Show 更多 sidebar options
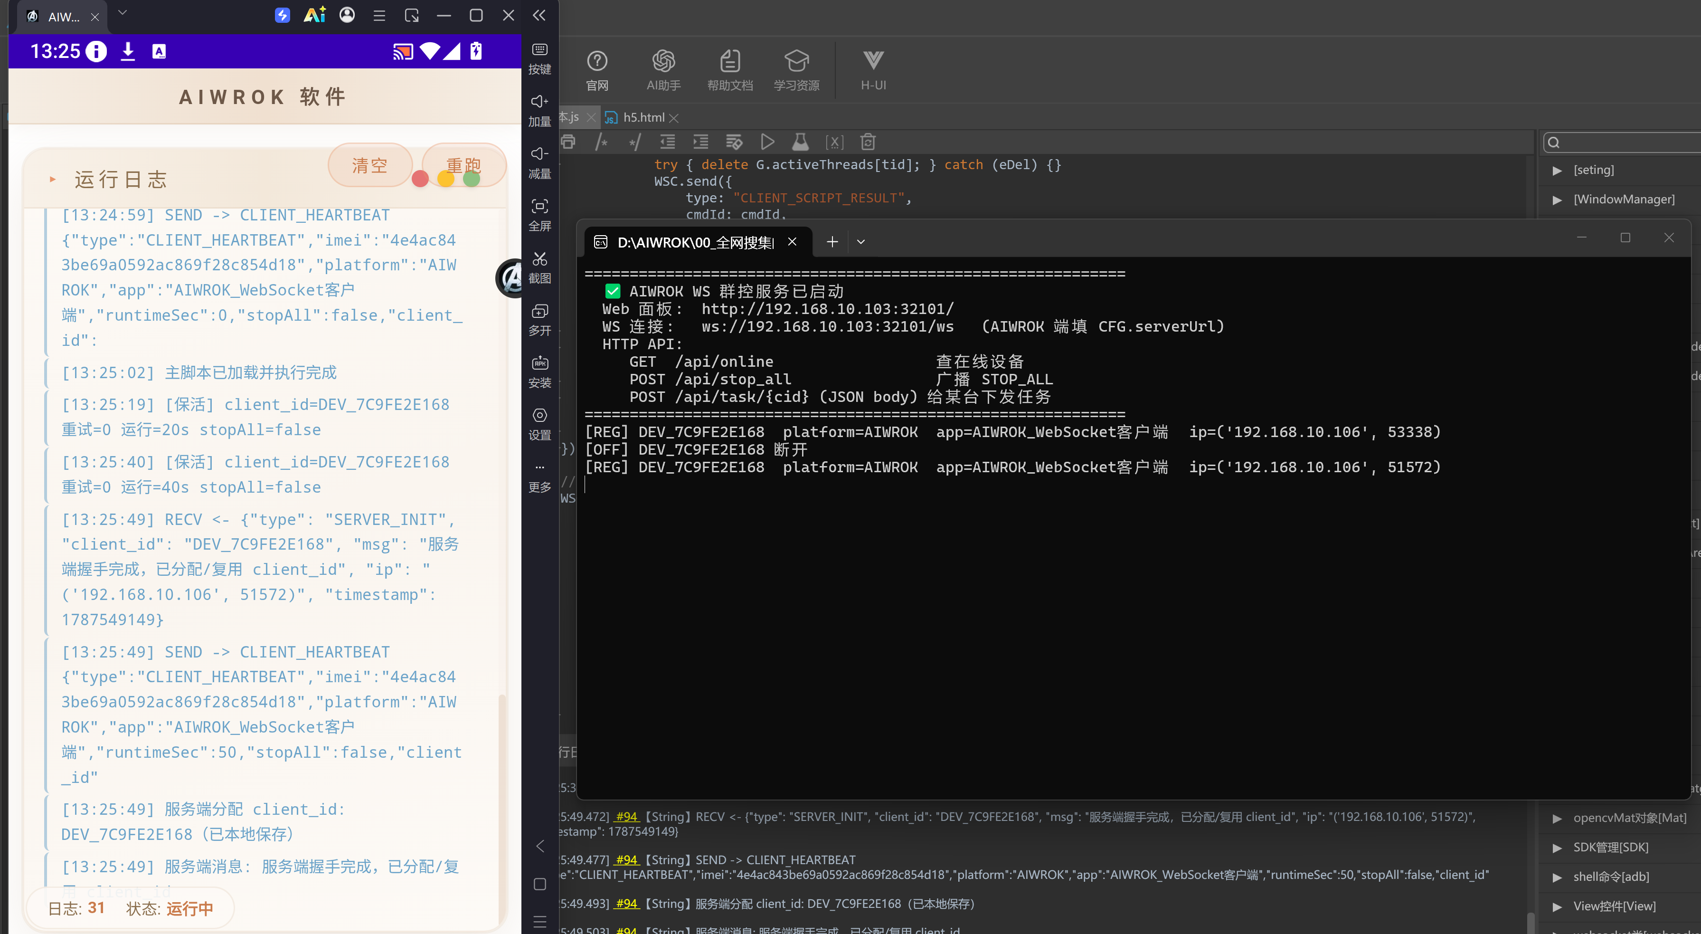This screenshot has width=1701, height=934. click(539, 477)
